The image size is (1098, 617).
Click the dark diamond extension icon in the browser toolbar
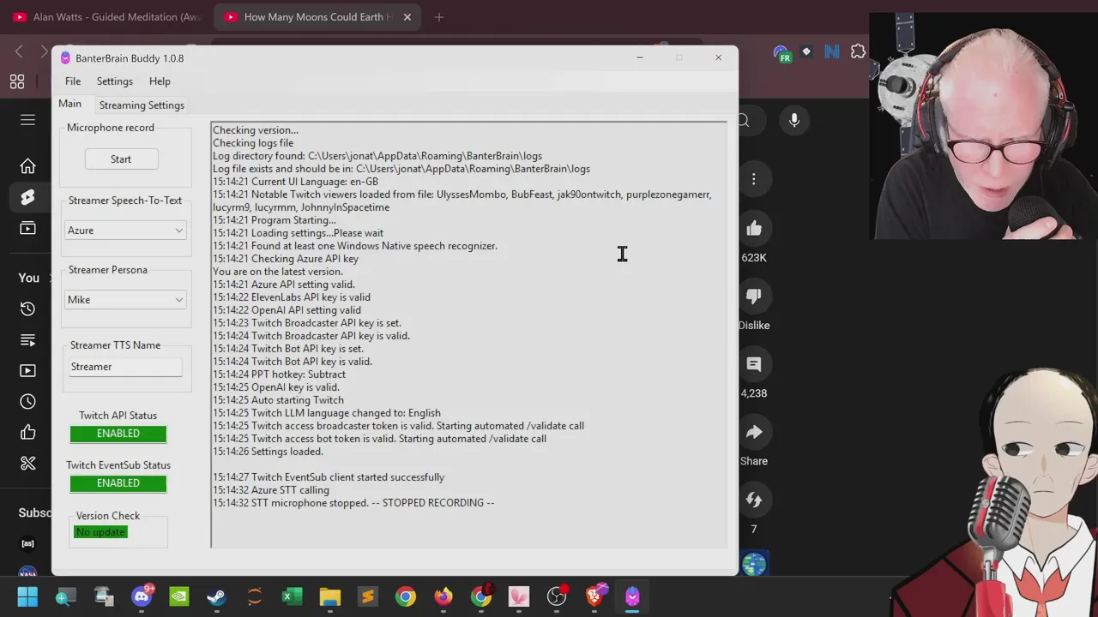[806, 52]
